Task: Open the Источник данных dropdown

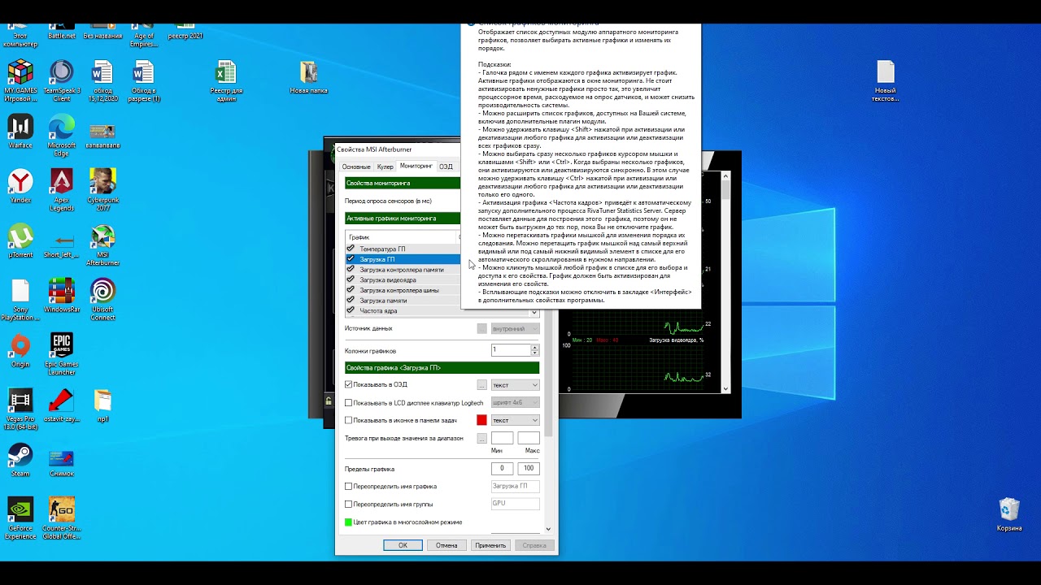Action: (x=515, y=328)
